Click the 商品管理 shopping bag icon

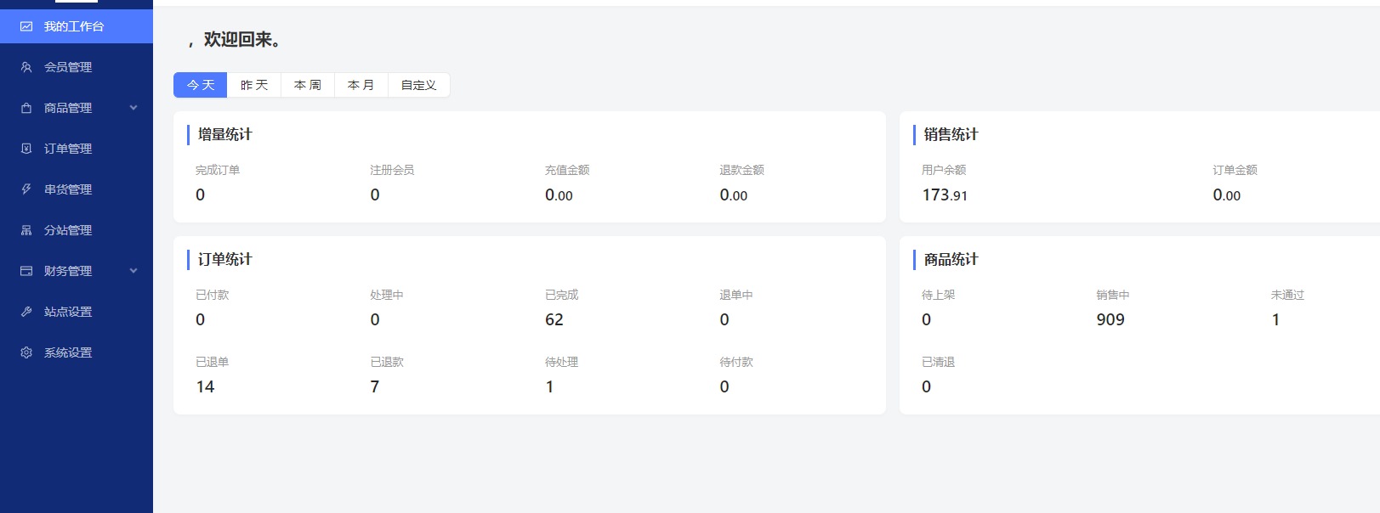pos(26,108)
